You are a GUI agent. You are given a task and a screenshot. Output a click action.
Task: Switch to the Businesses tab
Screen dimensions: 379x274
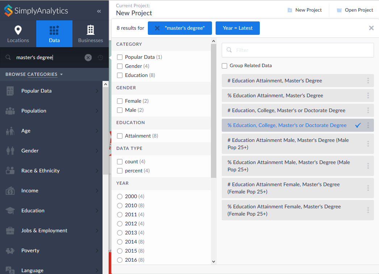tap(91, 34)
